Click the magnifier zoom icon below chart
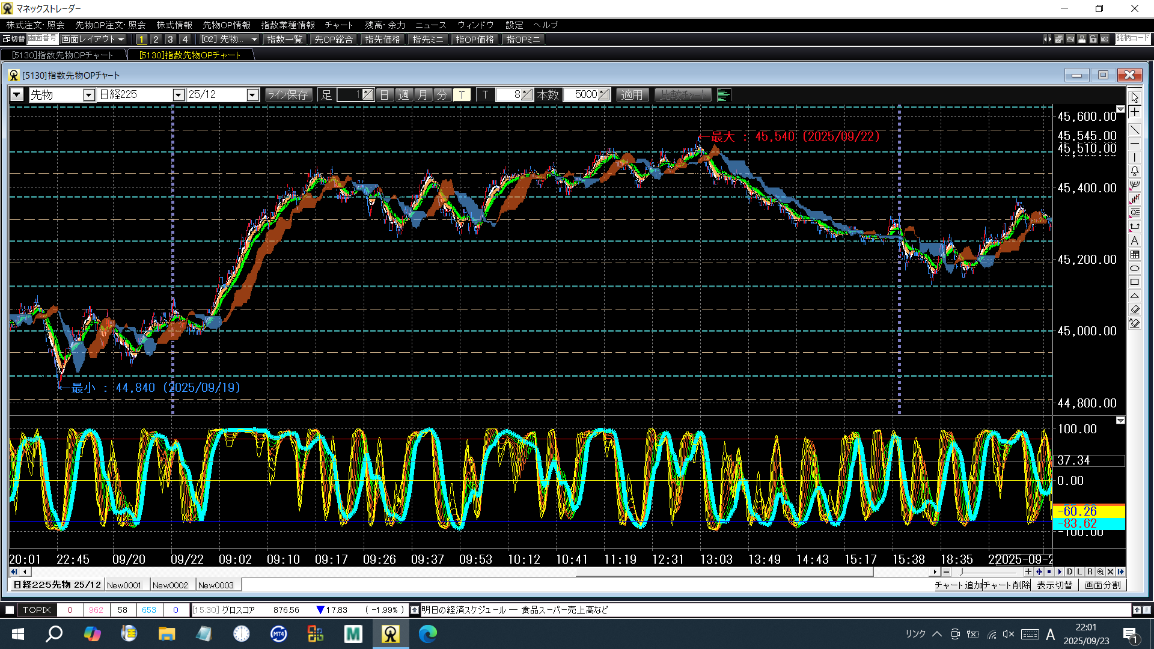The image size is (1154, 649). coord(1100,571)
